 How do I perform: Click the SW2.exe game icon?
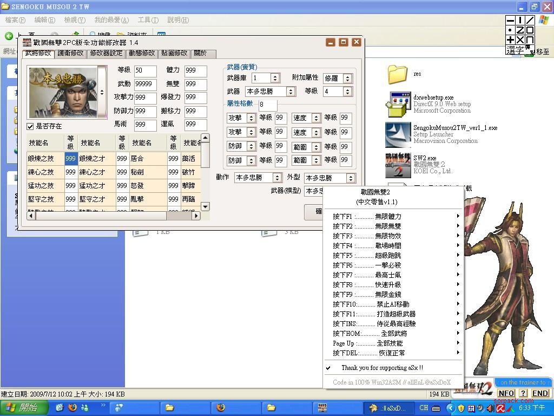(398, 165)
